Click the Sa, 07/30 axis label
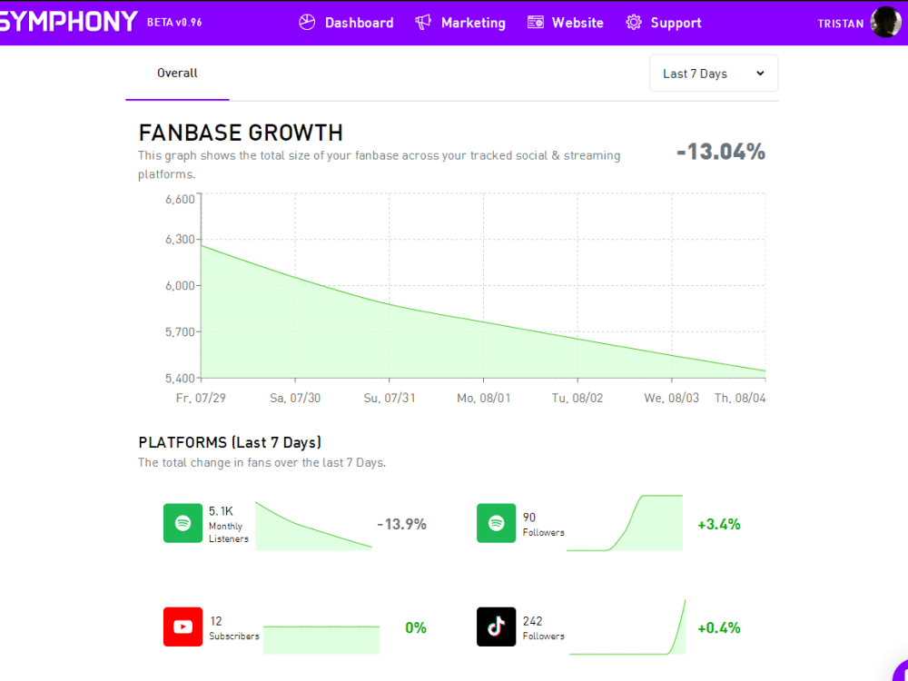Image resolution: width=908 pixels, height=681 pixels. pos(295,399)
